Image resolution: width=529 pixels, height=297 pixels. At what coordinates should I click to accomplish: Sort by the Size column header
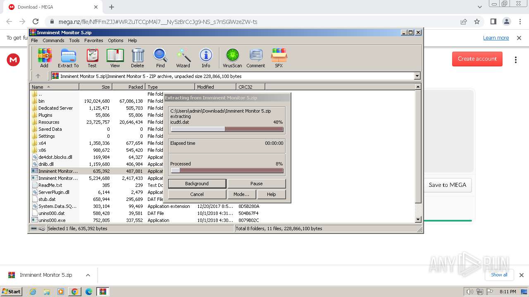95,87
